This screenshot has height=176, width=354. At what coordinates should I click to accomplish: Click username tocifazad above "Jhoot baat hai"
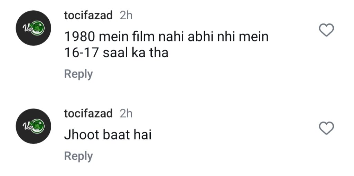(x=88, y=113)
